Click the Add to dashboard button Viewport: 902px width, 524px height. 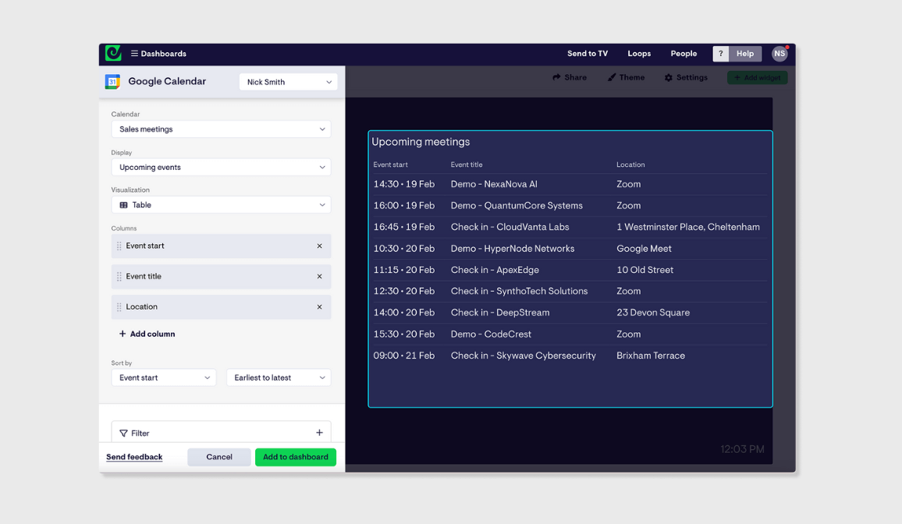coord(295,457)
